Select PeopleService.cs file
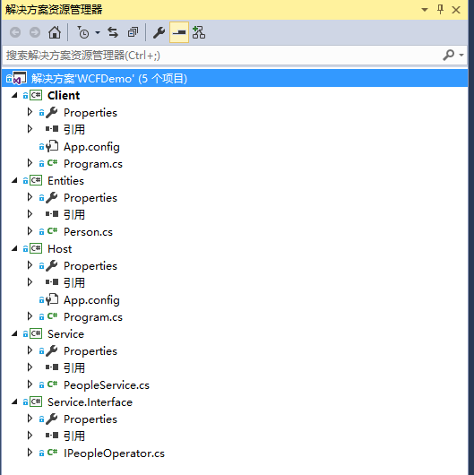Image resolution: width=474 pixels, height=475 pixels. point(107,385)
